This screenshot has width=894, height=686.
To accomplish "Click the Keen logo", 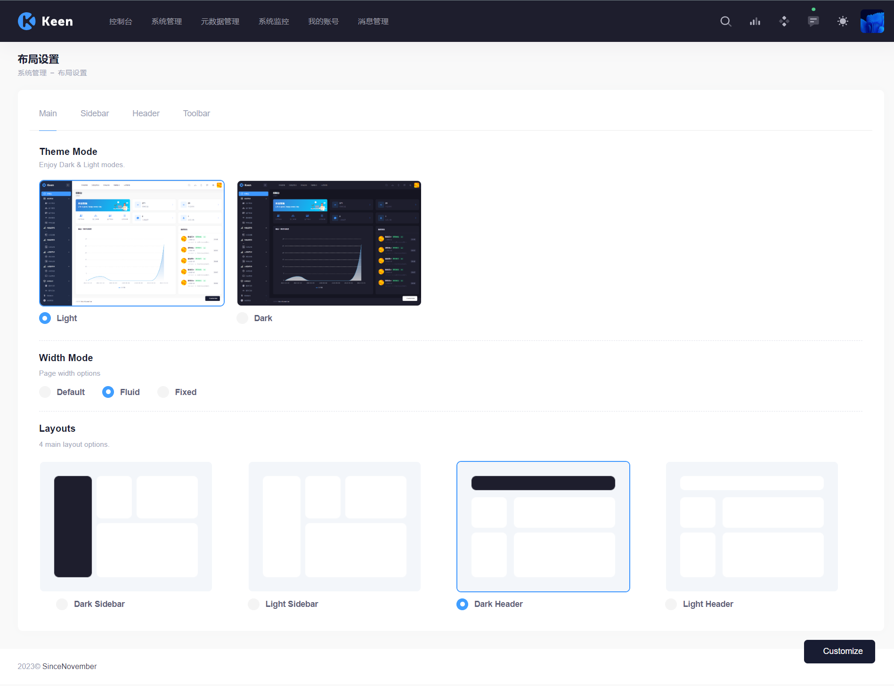I will [x=45, y=21].
